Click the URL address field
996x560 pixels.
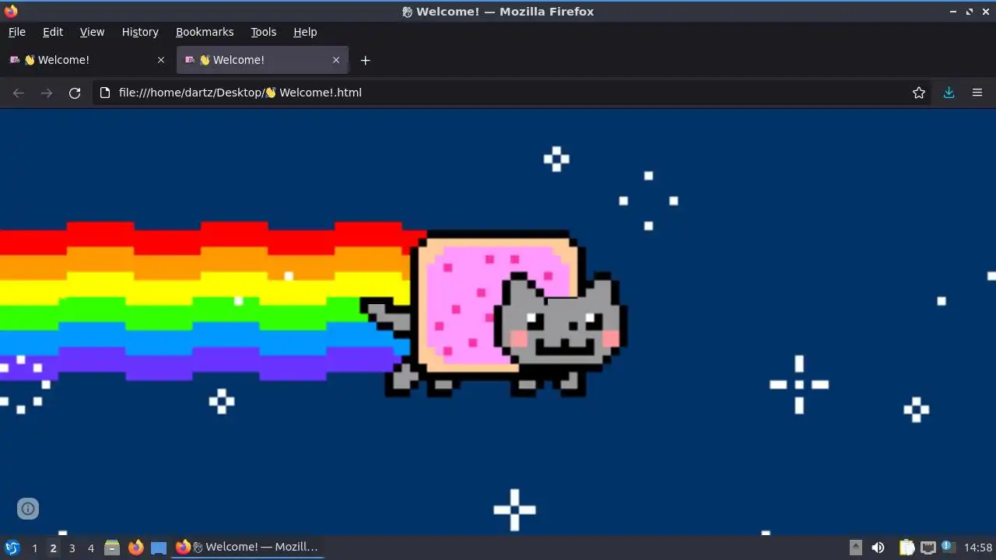pos(514,93)
